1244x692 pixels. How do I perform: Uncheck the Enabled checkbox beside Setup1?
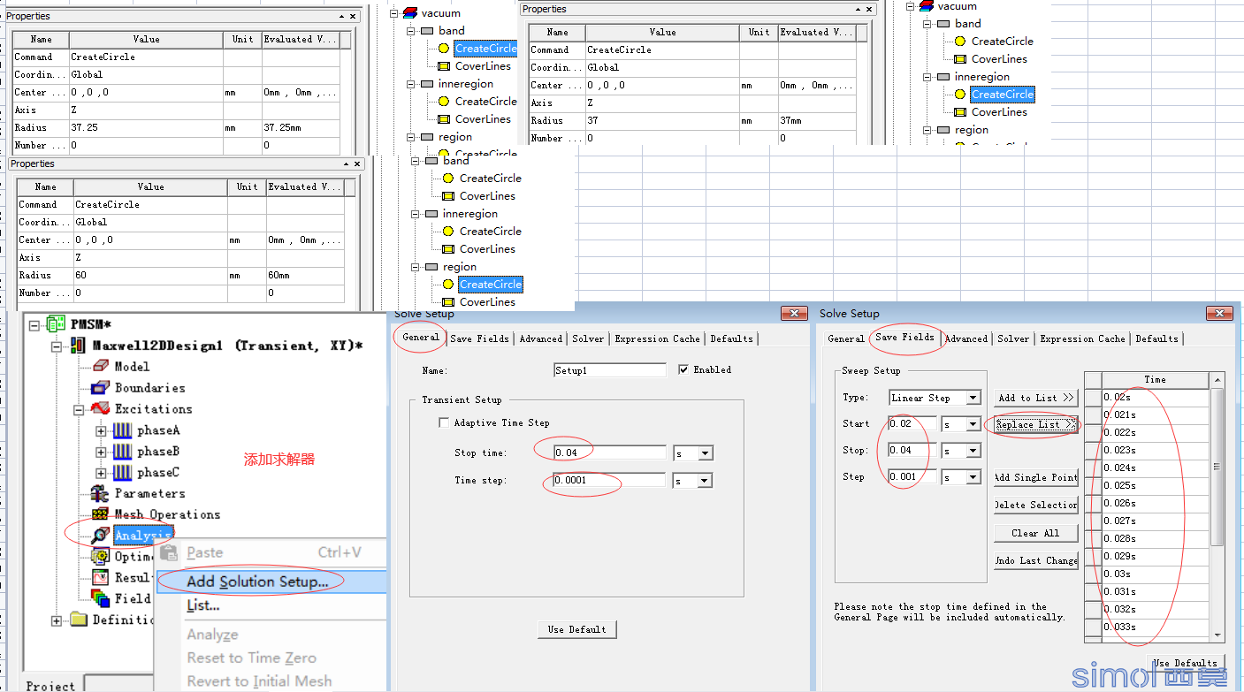point(683,369)
